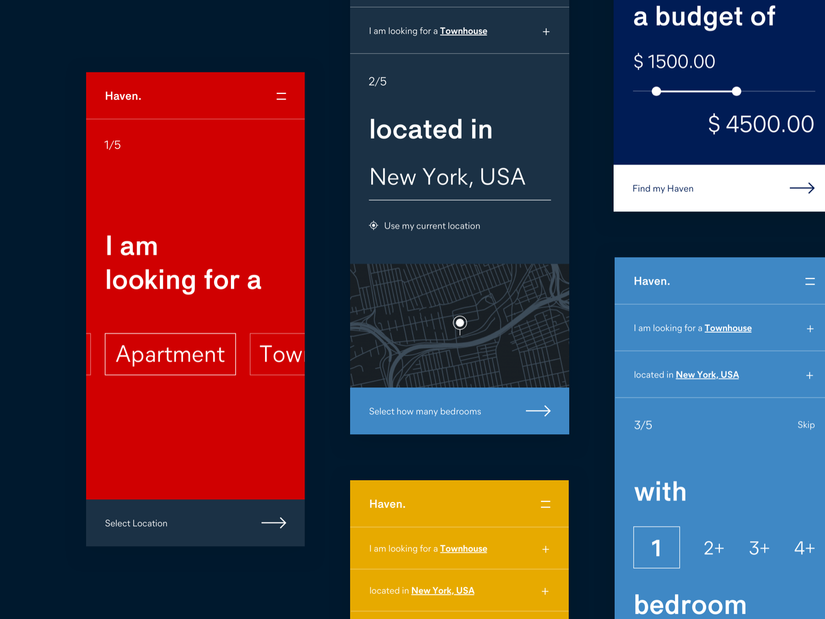The height and width of the screenshot is (619, 825).
Task: Click the arrow beside Find my Haven
Action: coord(802,188)
